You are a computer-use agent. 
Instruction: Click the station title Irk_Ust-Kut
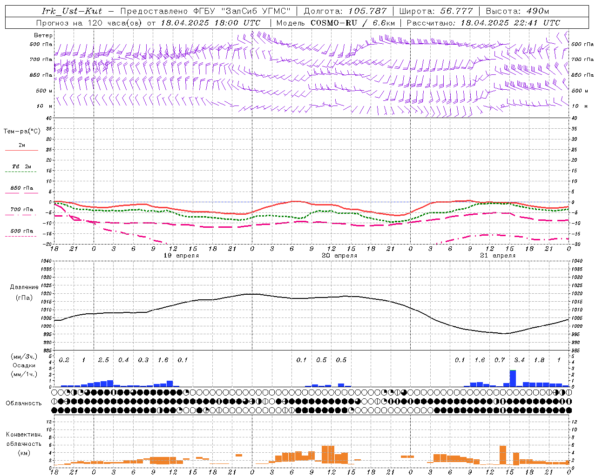[x=72, y=11]
